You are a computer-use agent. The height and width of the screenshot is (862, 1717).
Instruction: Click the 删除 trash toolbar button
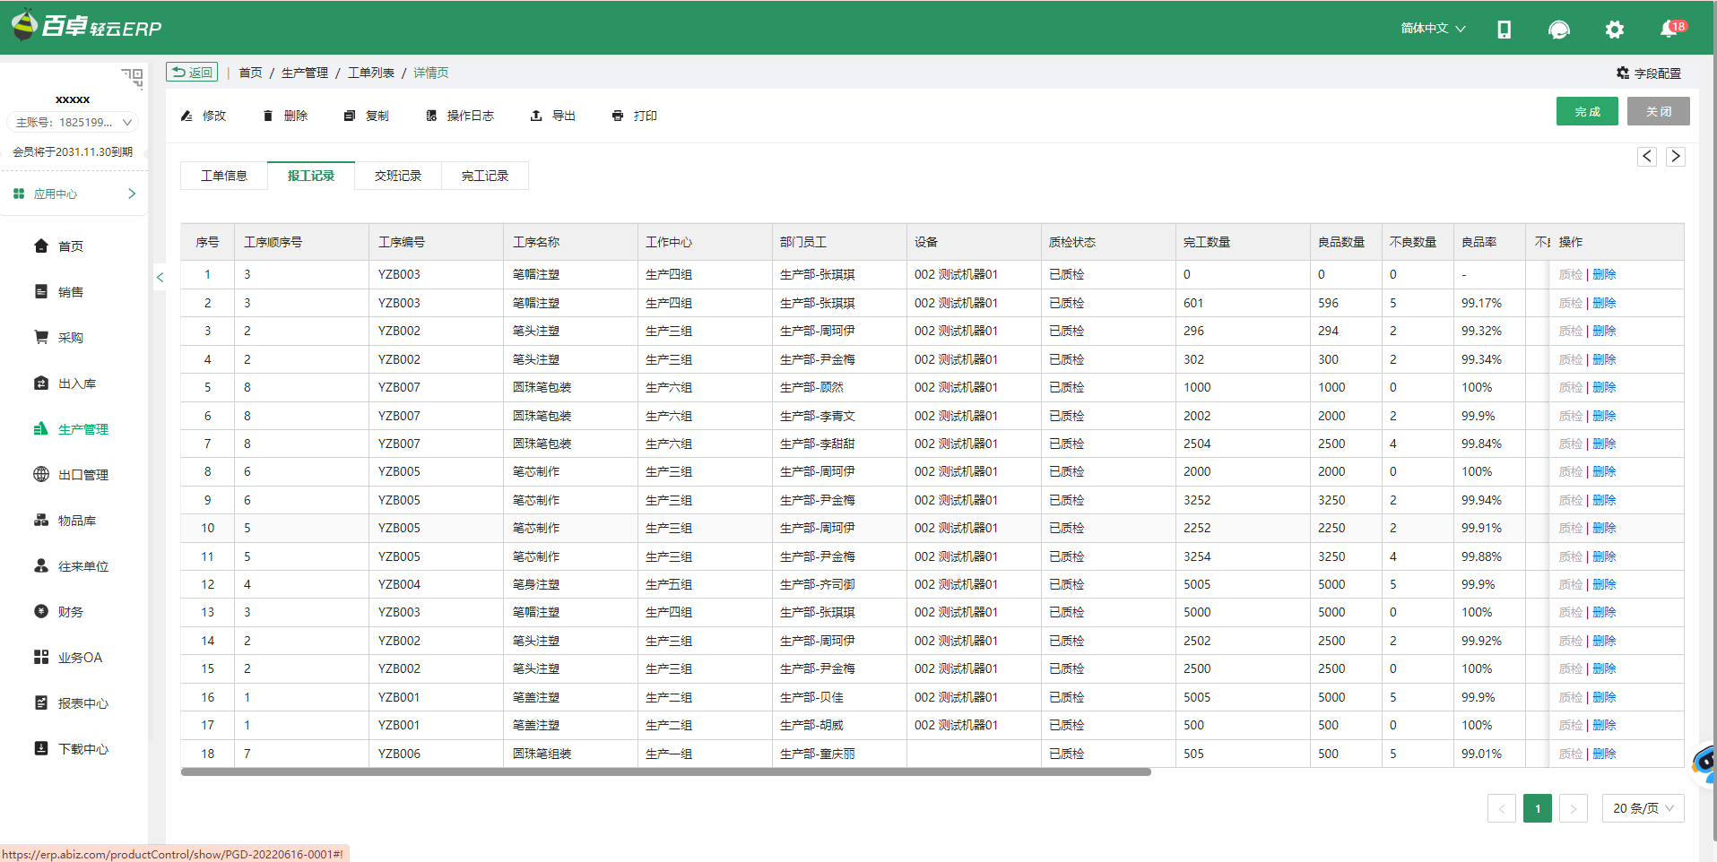(285, 116)
